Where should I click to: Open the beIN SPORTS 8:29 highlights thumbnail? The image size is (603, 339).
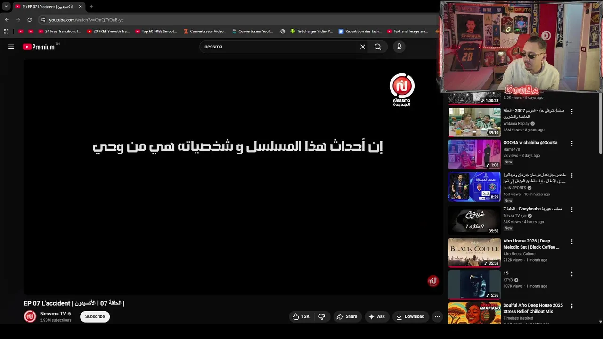click(474, 187)
